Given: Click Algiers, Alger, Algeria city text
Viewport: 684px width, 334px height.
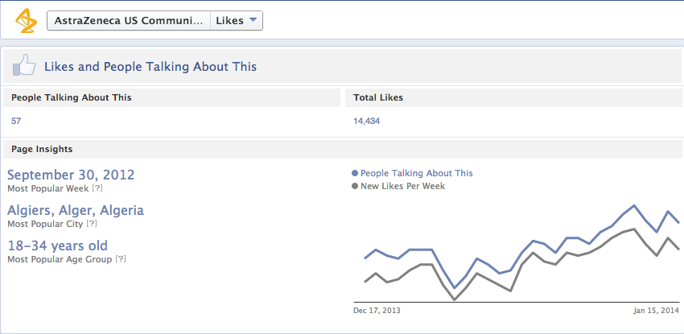Looking at the screenshot, I should [76, 211].
